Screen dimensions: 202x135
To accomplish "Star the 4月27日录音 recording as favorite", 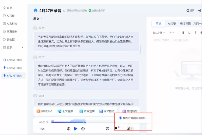I will 64,11.
